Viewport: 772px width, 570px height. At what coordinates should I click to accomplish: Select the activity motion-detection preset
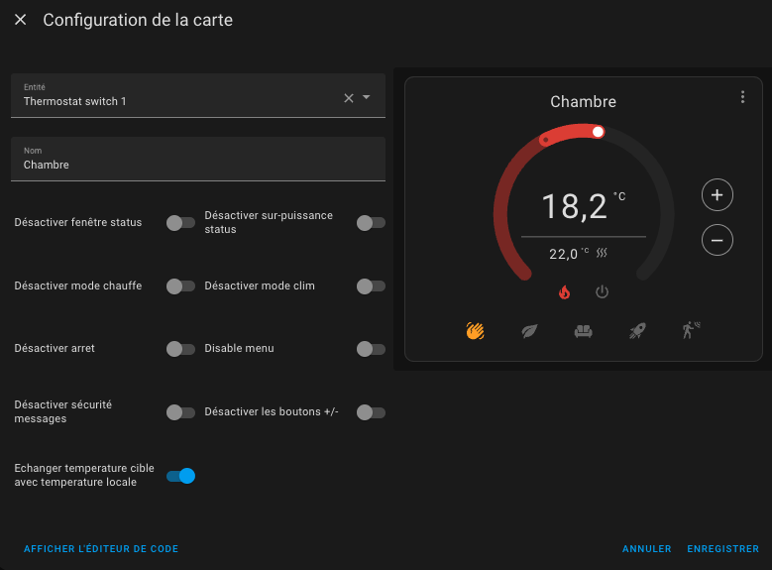(691, 331)
